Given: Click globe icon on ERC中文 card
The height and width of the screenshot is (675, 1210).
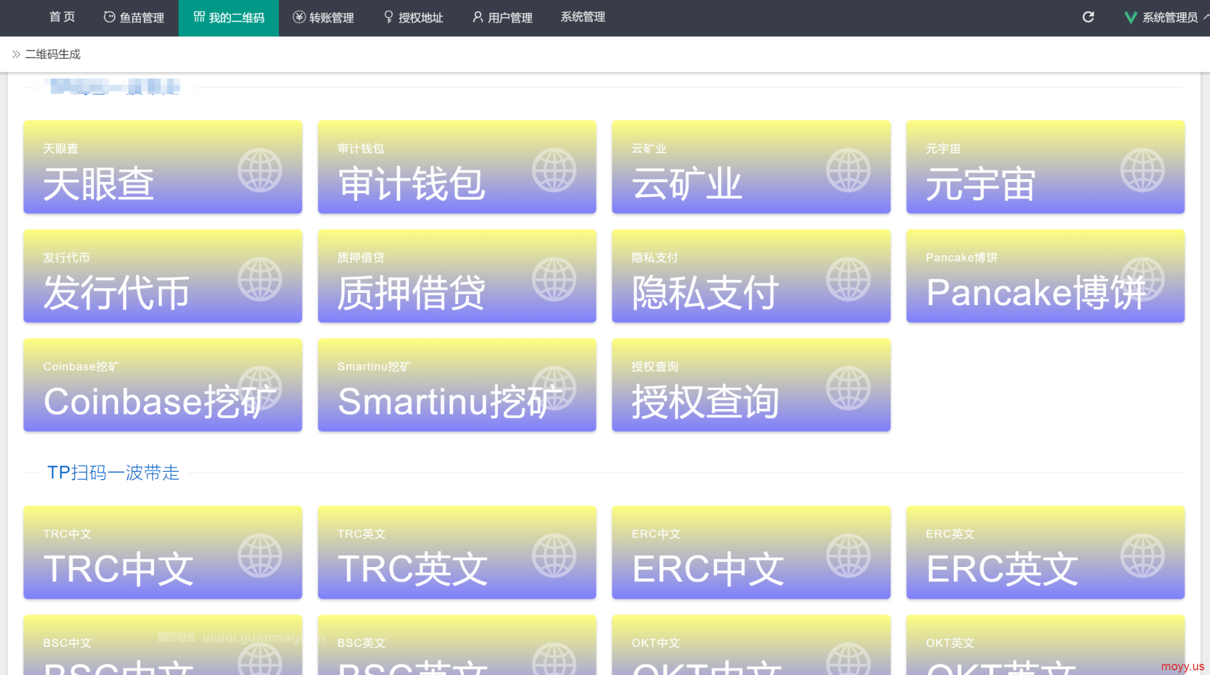Looking at the screenshot, I should point(848,556).
